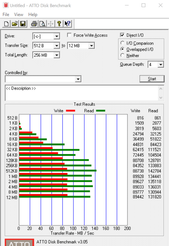Click the write value 816
Viewport: 169px width, 246px height.
[x=140, y=118]
